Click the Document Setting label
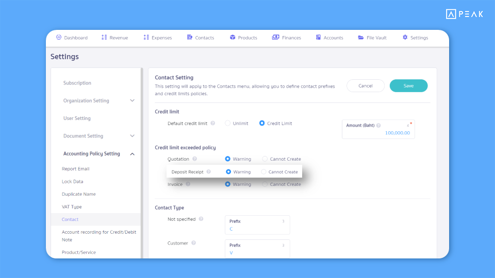Viewport: 495px width, 278px height. [84, 136]
